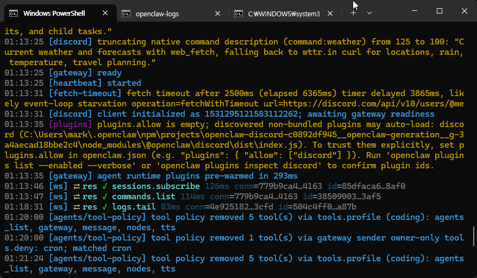The image size is (477, 278).
Task: Click the id=85dfaca6…8af0 value
Action: tap(366, 186)
